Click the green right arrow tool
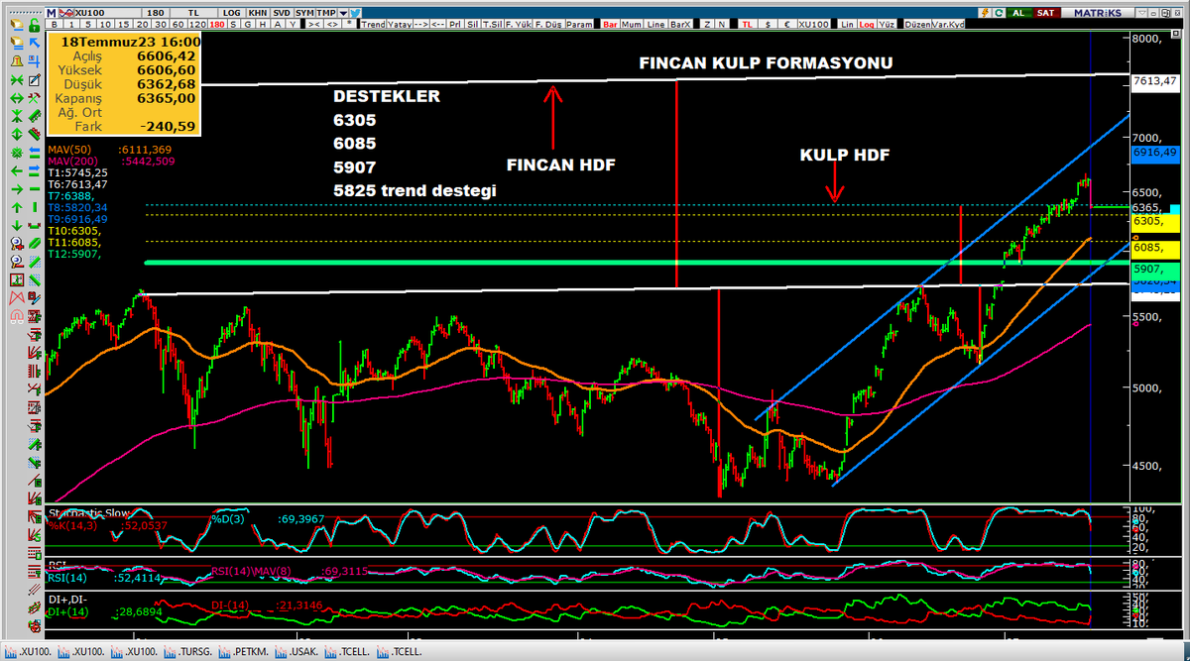The width and height of the screenshot is (1190, 661). (x=17, y=189)
